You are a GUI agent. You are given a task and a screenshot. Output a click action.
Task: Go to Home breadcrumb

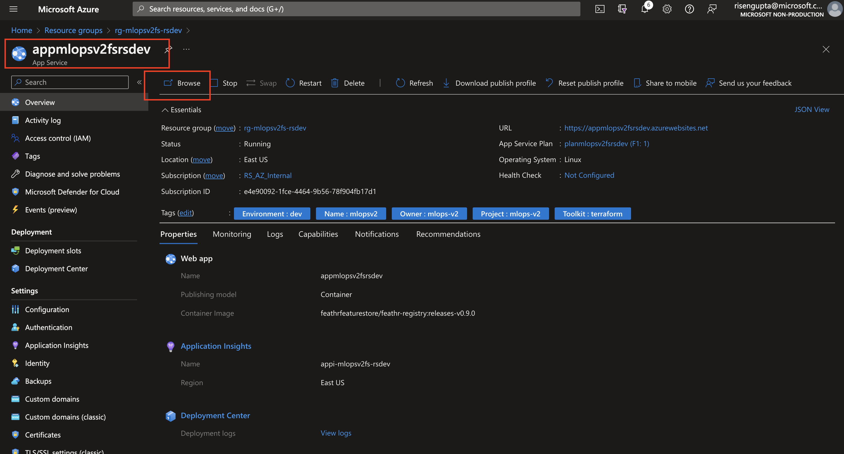[22, 31]
